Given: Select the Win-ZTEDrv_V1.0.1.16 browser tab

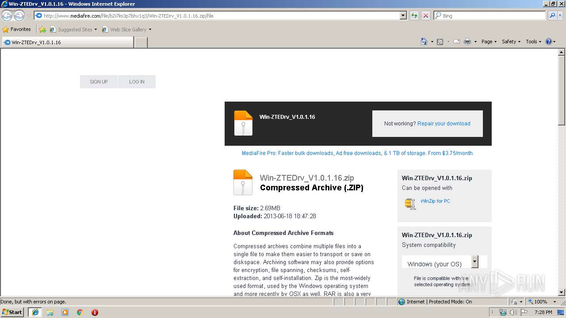Looking at the screenshot, I should click(x=67, y=42).
